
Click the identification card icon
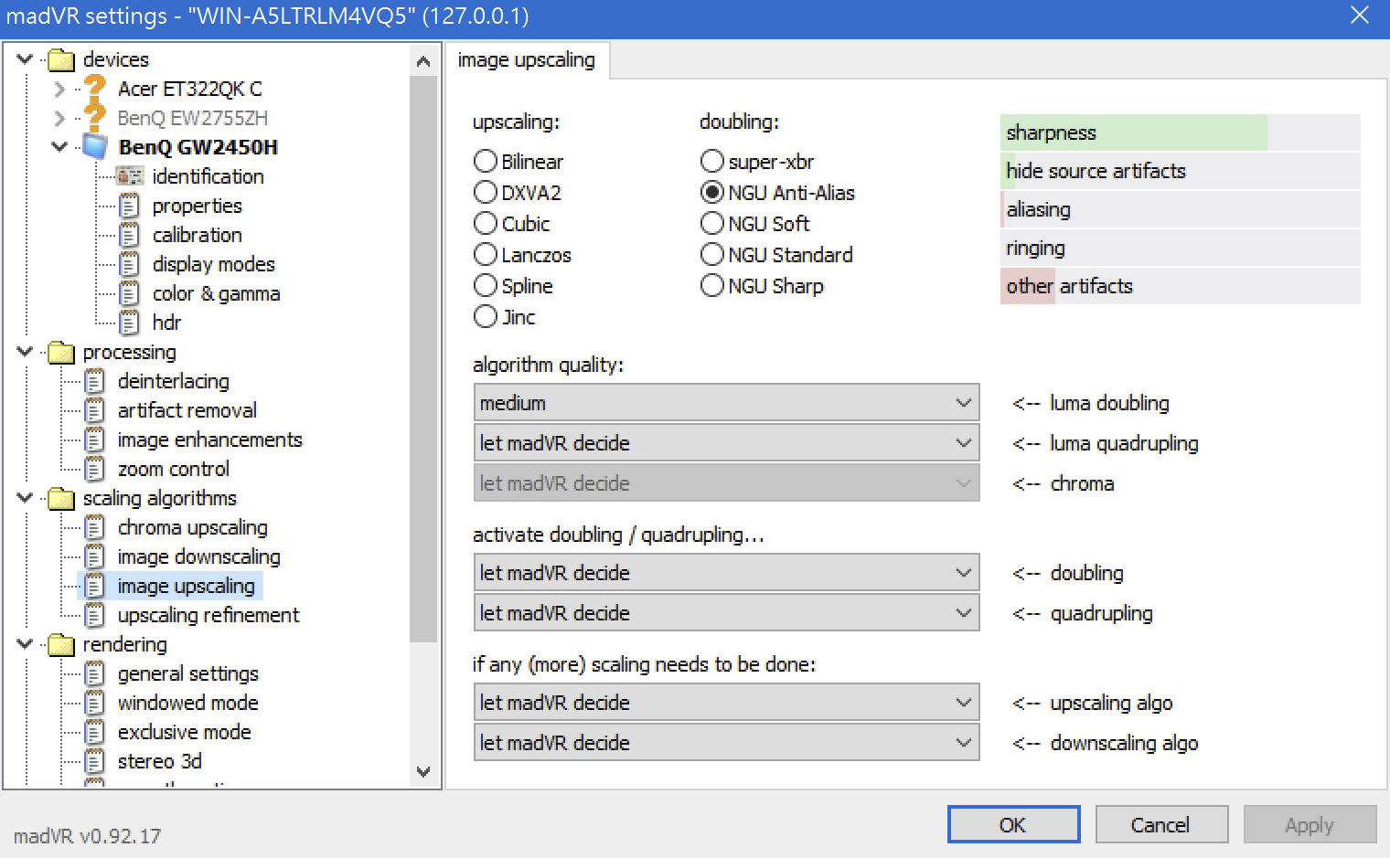pyautogui.click(x=130, y=175)
